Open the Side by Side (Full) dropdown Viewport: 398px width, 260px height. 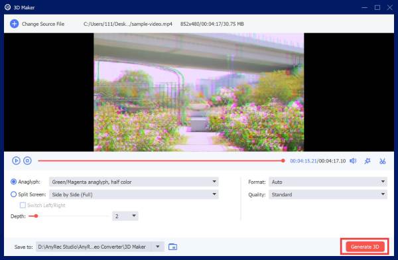[x=134, y=194]
